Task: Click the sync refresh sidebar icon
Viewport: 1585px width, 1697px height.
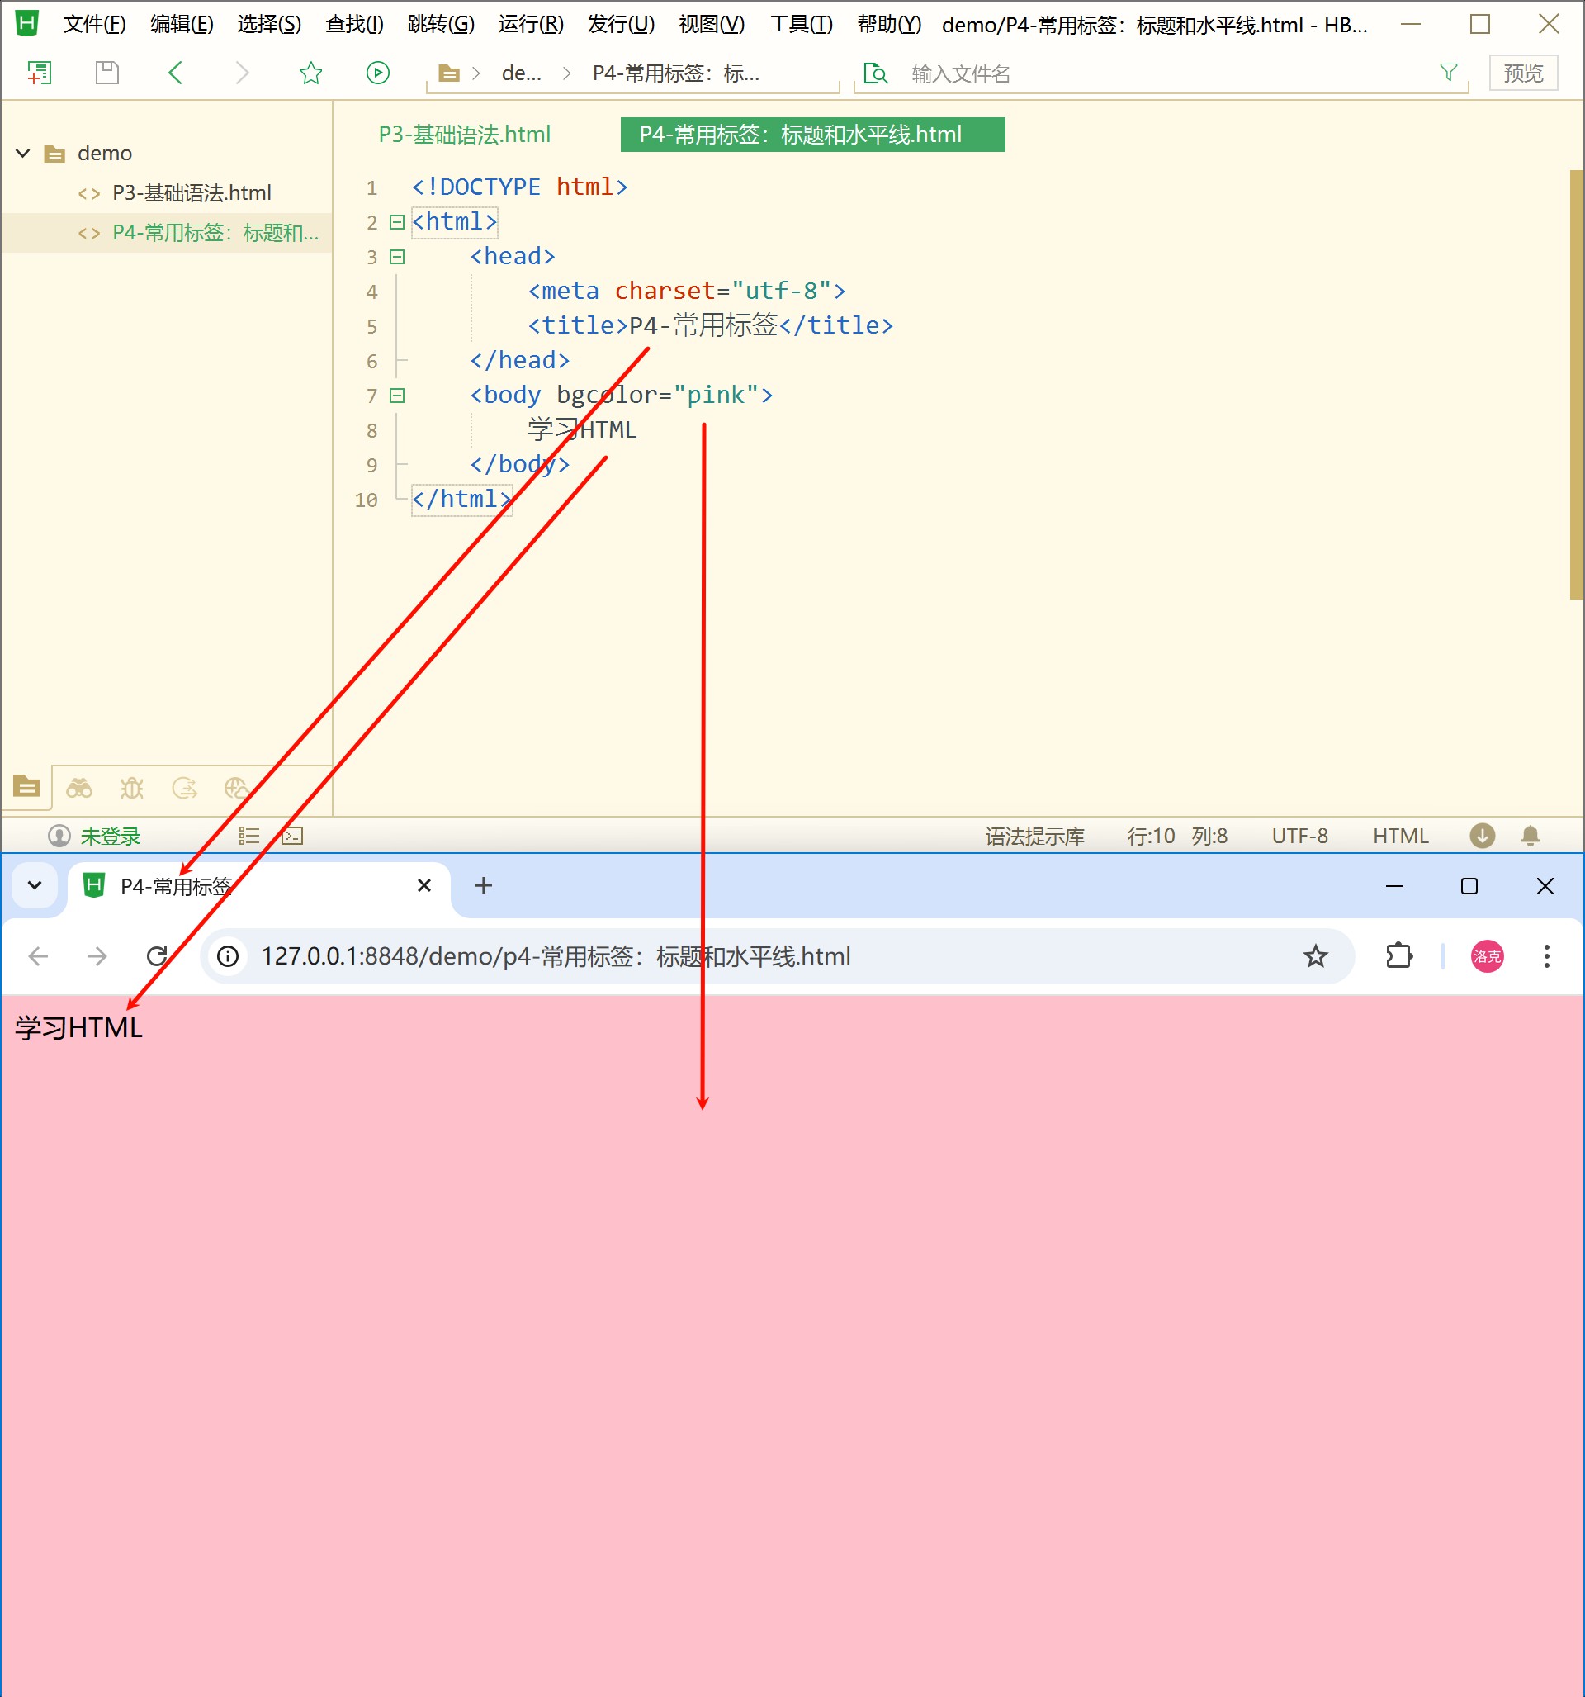Action: 184,787
